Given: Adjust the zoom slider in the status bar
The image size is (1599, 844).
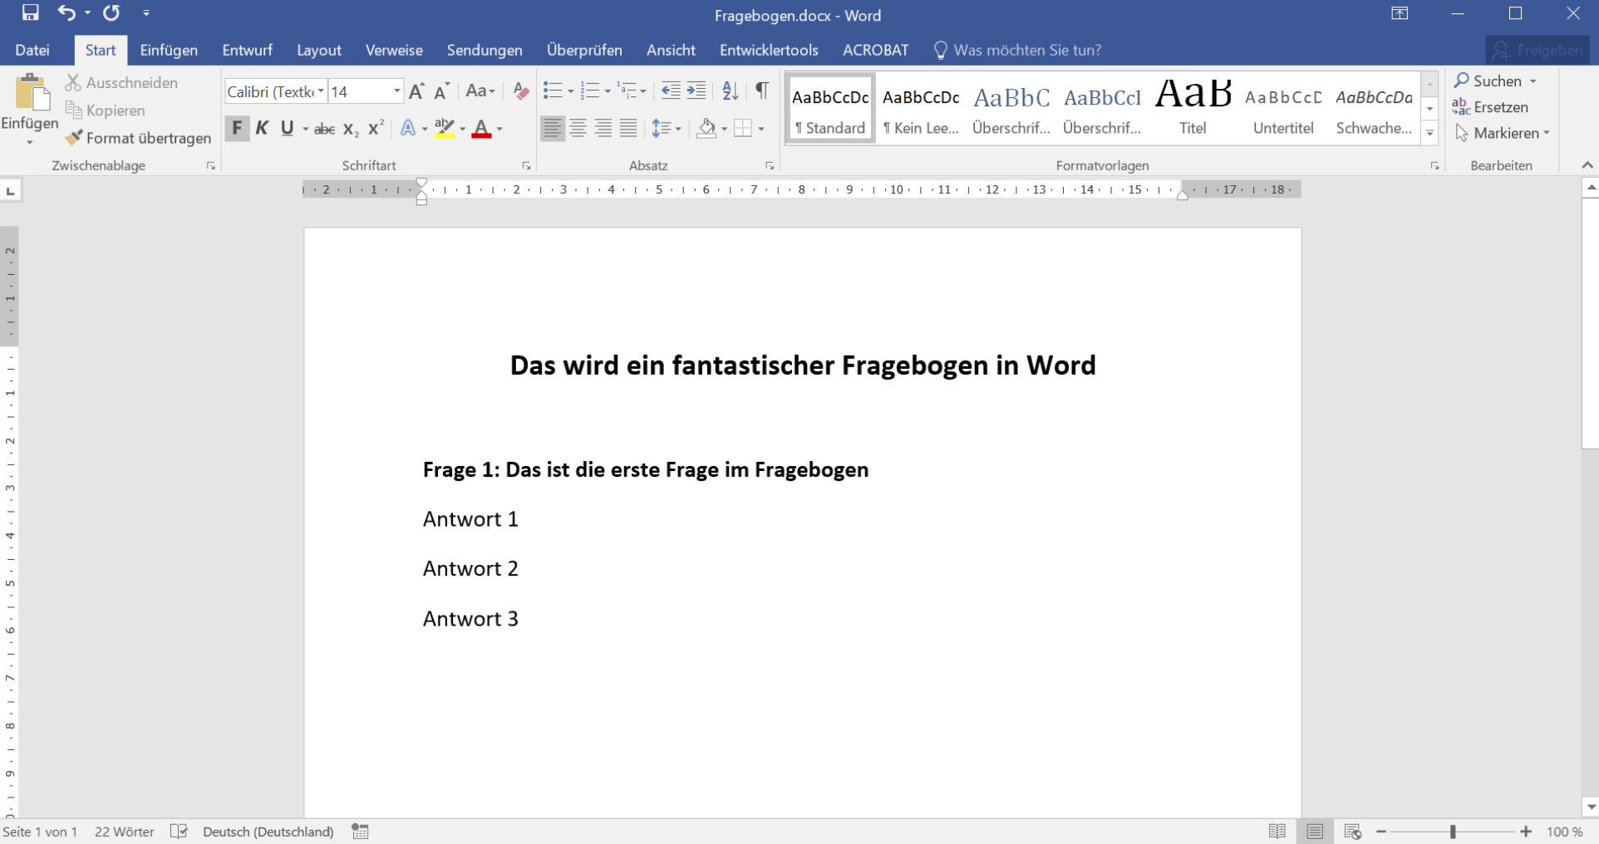Looking at the screenshot, I should tap(1453, 832).
